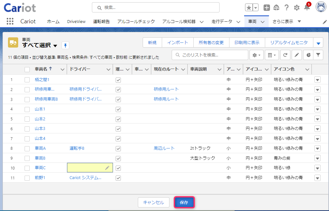The height and width of the screenshot is (211, 329).
Task: Click the キャンセル button
Action: tap(153, 202)
